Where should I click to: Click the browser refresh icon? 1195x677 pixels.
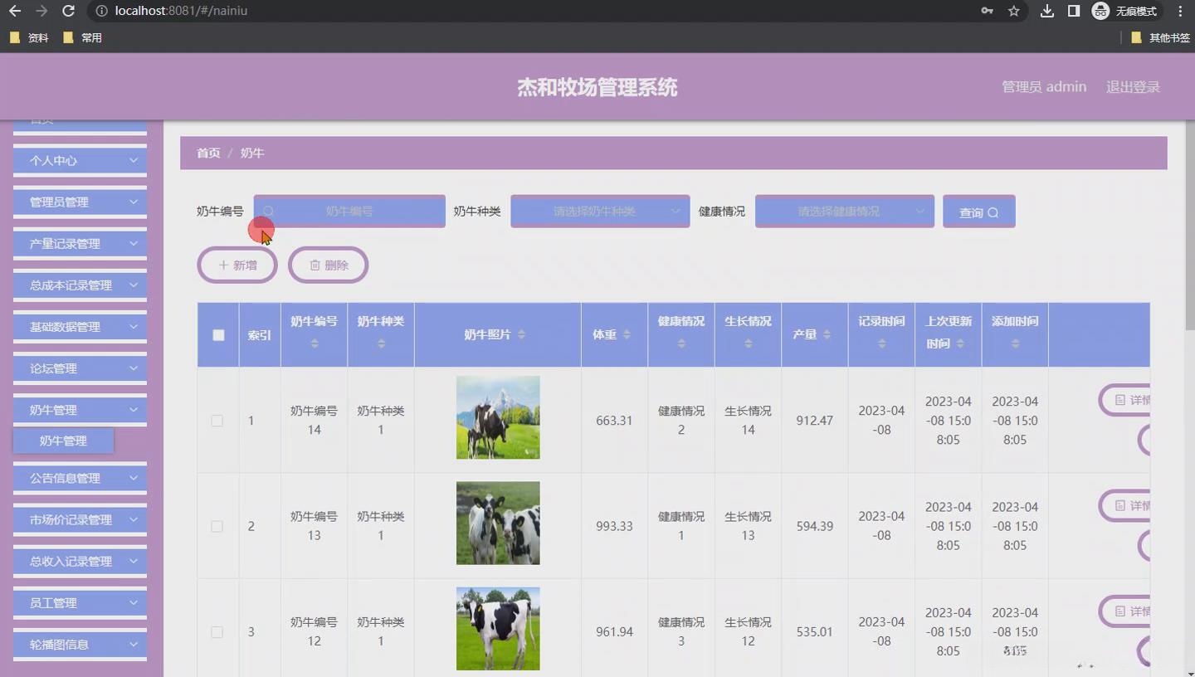tap(68, 12)
